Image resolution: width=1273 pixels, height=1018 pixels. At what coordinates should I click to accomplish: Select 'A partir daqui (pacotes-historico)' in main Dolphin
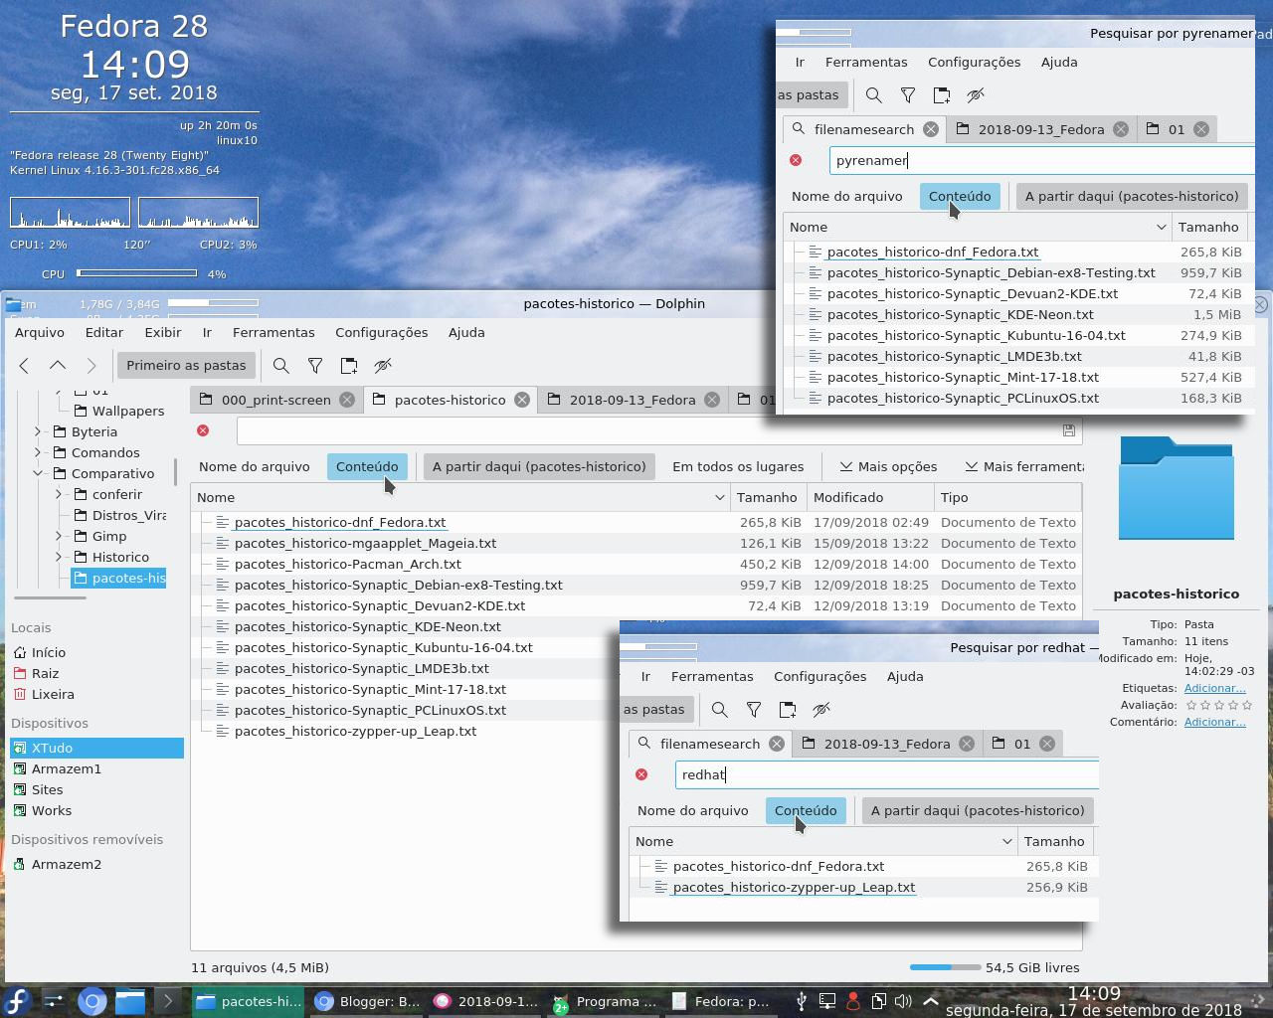tap(539, 466)
